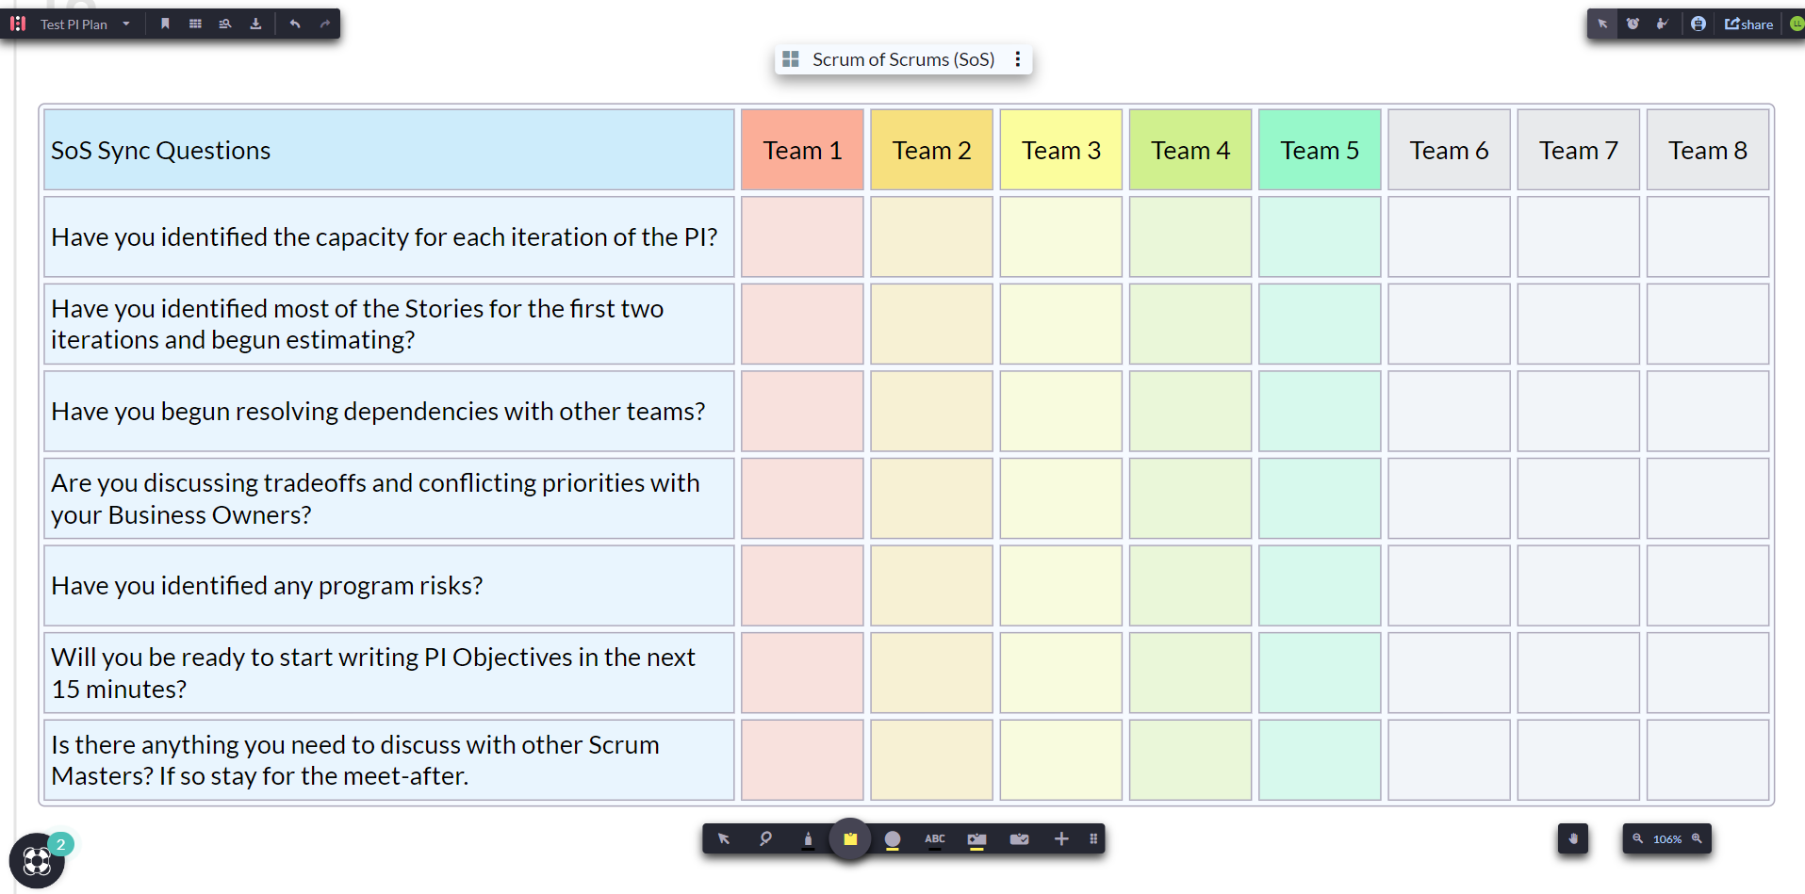Screen dimensions: 1805x894
Task: Zoom in using magnifier plus
Action: (x=1697, y=838)
